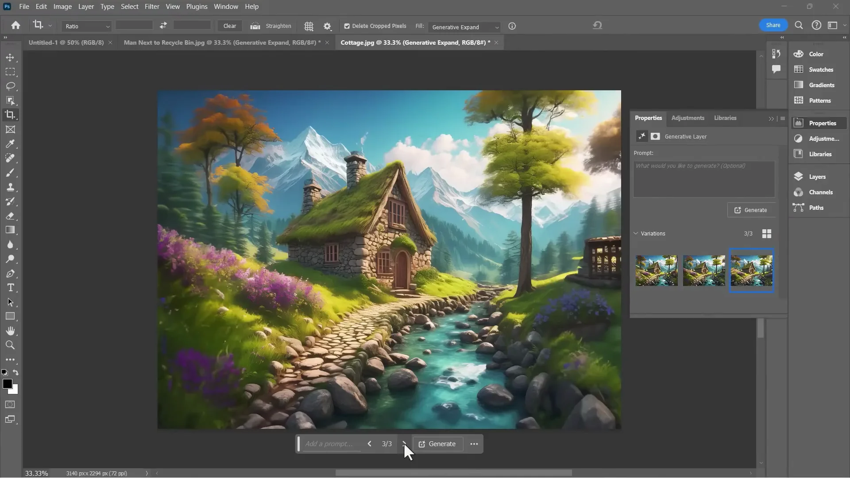This screenshot has height=478, width=850.
Task: Select the Hand tool
Action: pyautogui.click(x=11, y=331)
